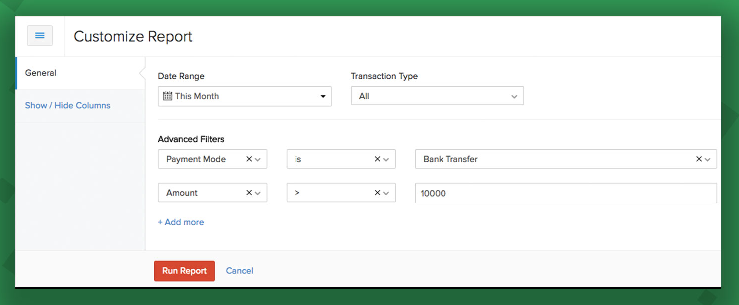The width and height of the screenshot is (739, 305).
Task: Open the Transaction Type dropdown
Action: [437, 96]
